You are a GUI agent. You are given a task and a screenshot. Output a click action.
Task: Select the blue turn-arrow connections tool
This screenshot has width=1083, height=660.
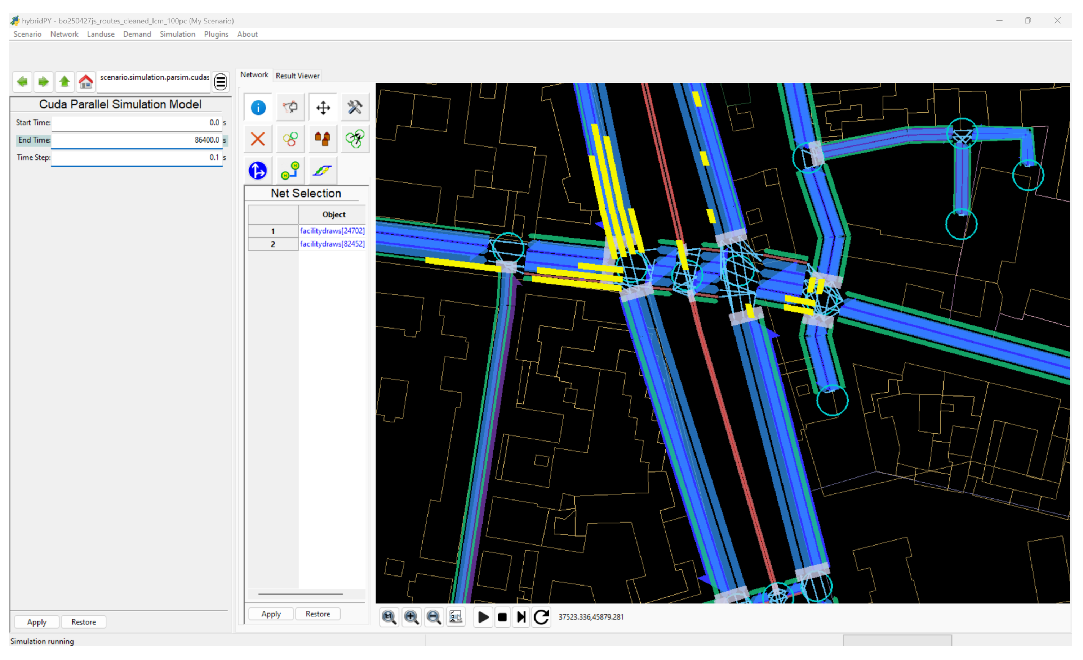[258, 171]
